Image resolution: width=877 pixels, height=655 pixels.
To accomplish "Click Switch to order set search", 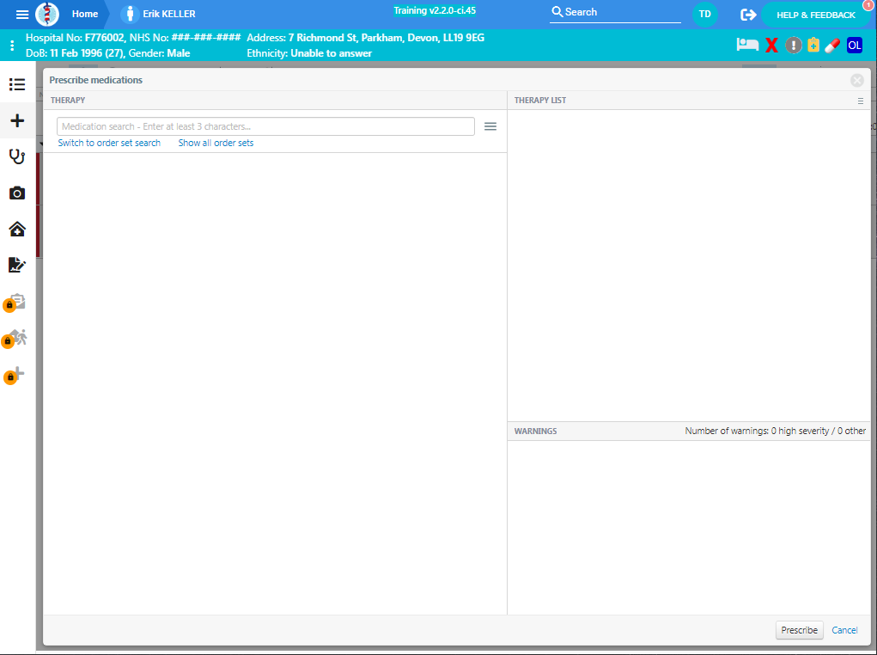I will point(109,143).
